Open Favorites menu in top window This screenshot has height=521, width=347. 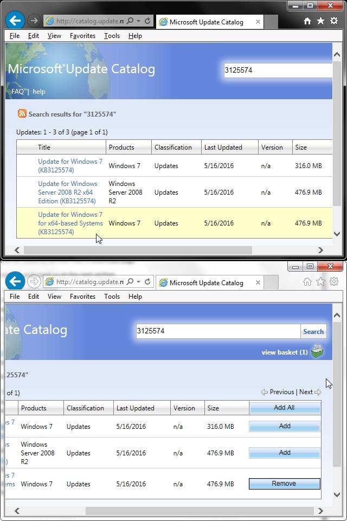pos(83,36)
